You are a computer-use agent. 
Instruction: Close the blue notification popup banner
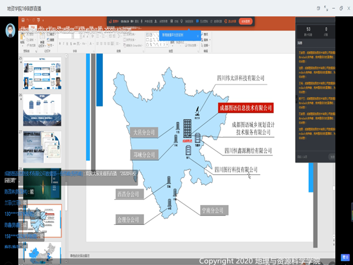[x=198, y=35]
